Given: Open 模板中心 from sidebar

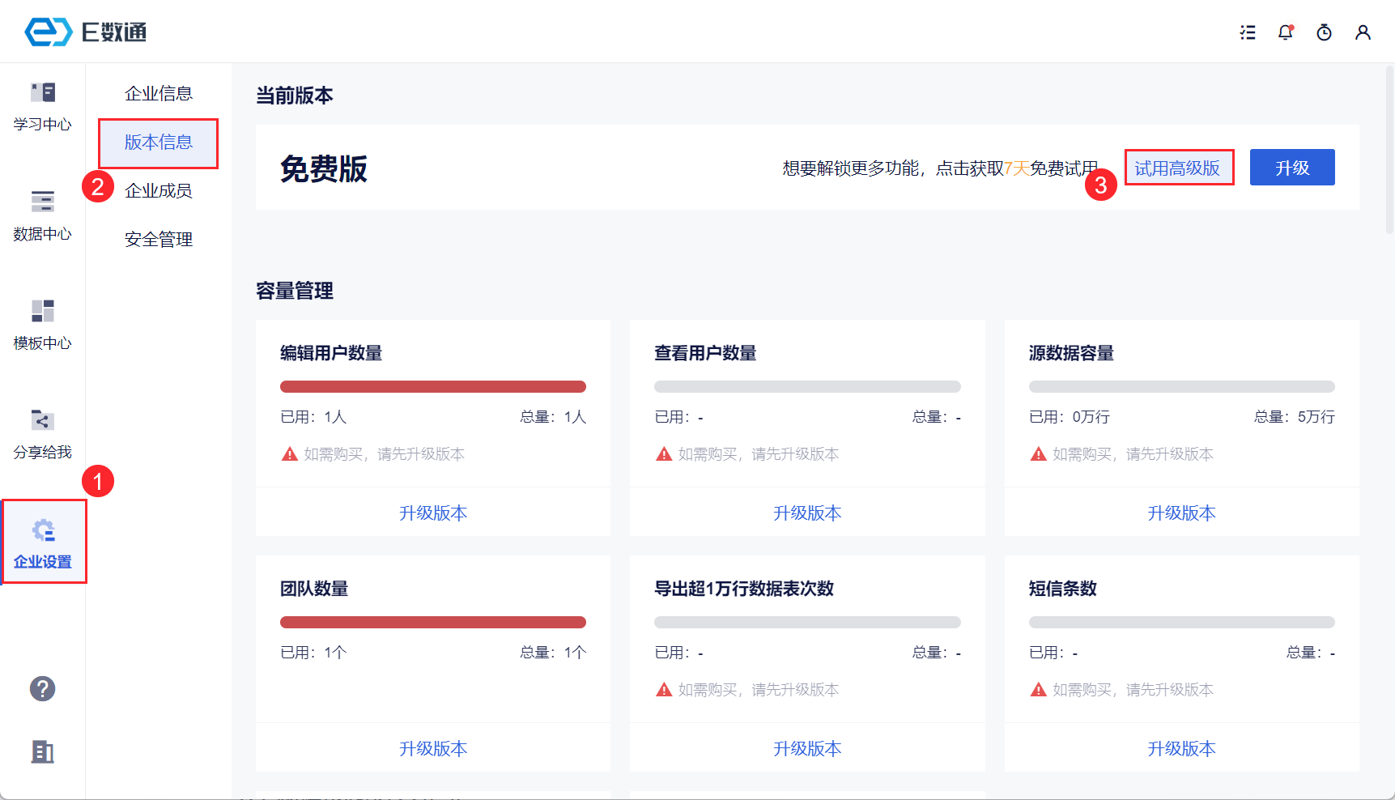Looking at the screenshot, I should (42, 325).
